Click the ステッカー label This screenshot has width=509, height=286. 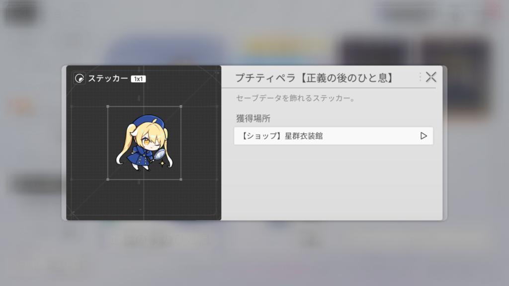108,78
